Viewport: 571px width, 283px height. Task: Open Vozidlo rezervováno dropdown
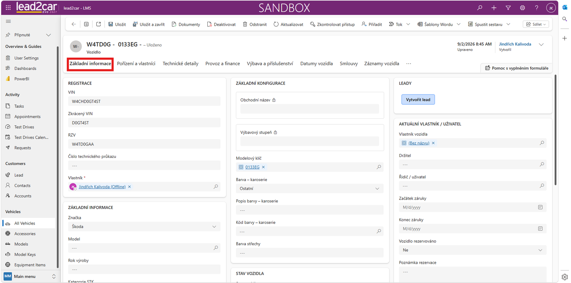473,250
